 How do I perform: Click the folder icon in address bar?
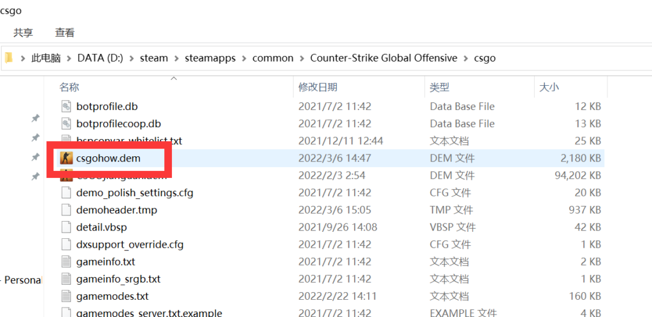pos(9,58)
